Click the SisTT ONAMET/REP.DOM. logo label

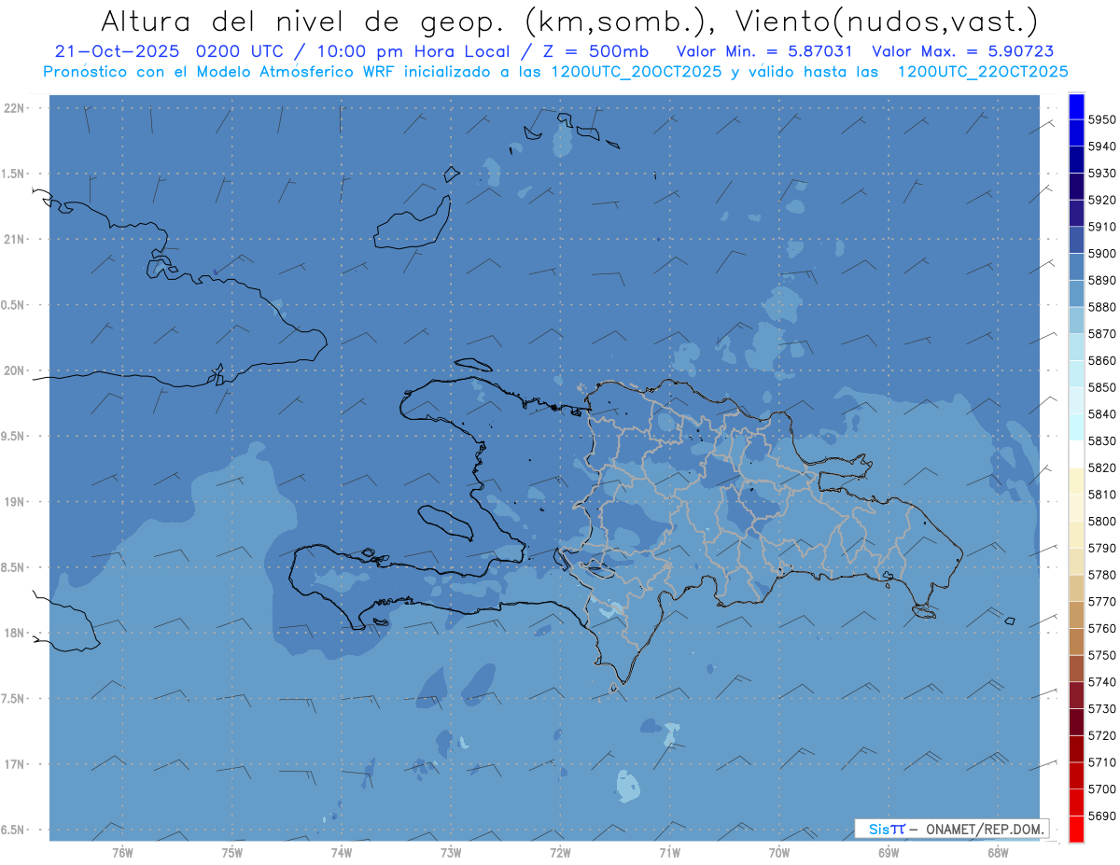click(951, 829)
